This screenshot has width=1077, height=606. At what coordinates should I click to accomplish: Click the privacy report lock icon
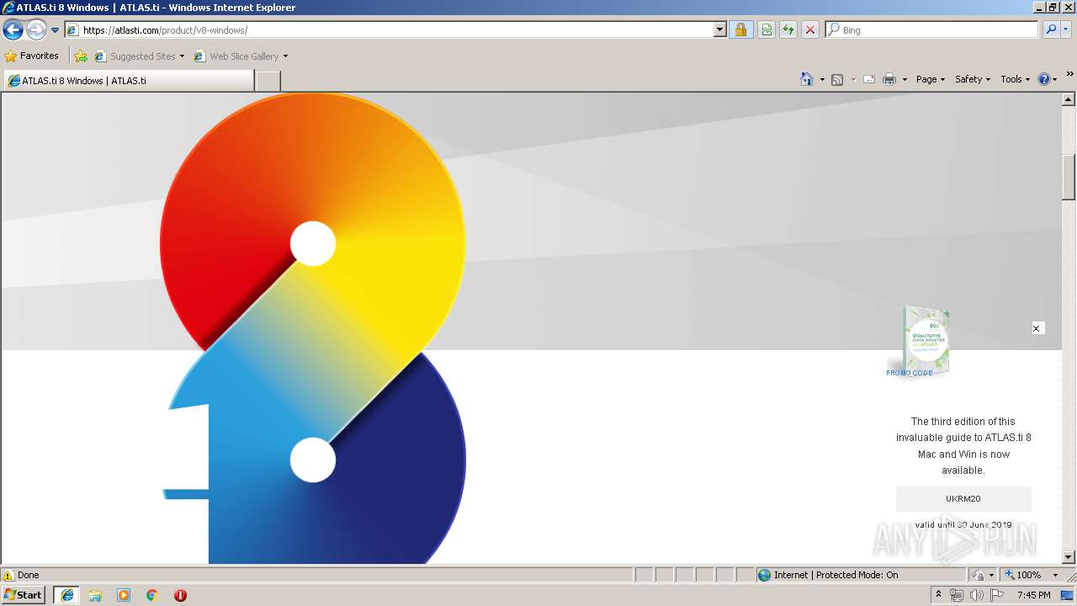tap(979, 575)
